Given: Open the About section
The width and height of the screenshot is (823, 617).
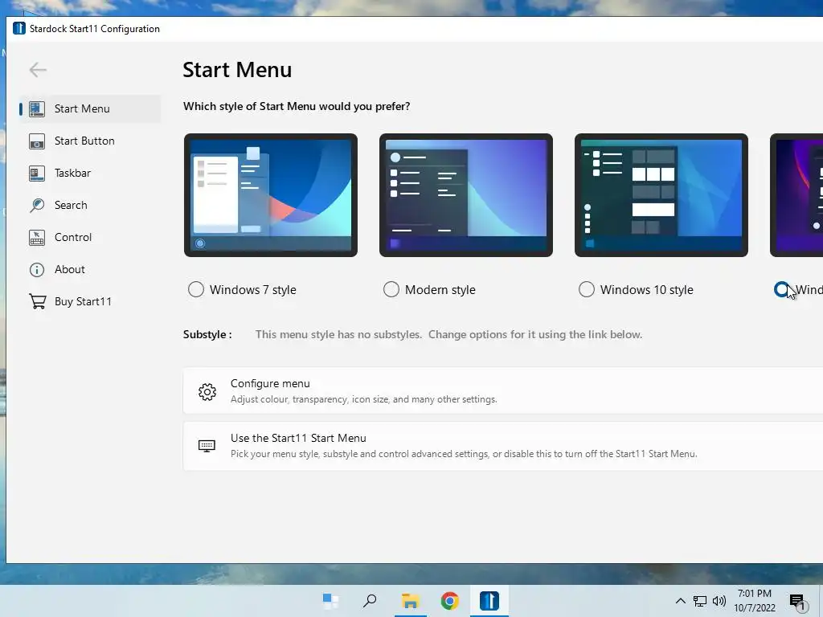Looking at the screenshot, I should coord(90,270).
